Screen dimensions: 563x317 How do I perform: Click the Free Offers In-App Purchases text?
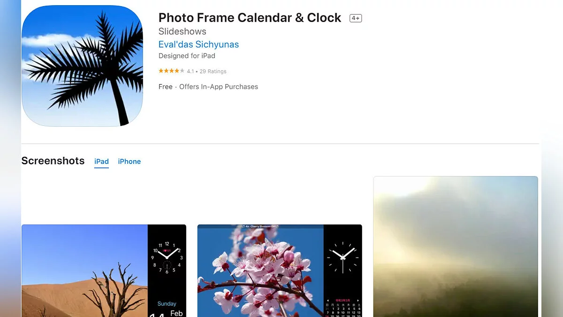click(x=208, y=87)
